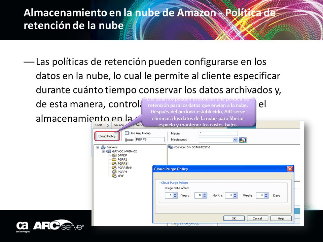Screen dimensions: 323x242
Task: Select the GAIYO01-WIN-02 label
Action: tap(124, 151)
